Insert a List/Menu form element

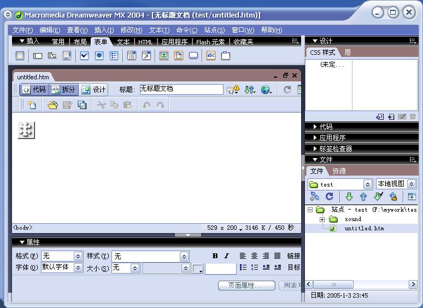[x=132, y=56]
